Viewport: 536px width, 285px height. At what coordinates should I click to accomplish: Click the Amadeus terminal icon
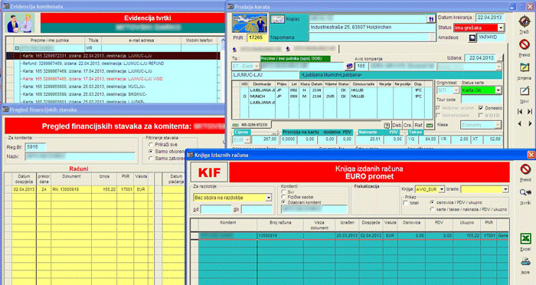(x=472, y=38)
